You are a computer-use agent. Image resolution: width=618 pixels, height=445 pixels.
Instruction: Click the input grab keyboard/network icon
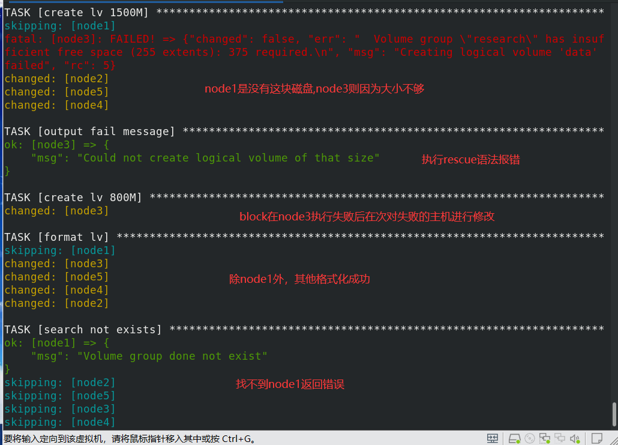(x=492, y=438)
